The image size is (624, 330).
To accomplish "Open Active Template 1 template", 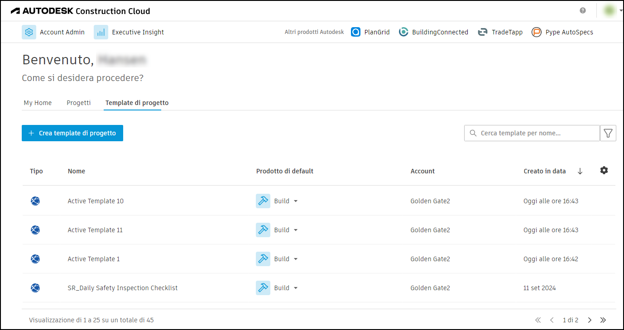I will click(x=94, y=259).
